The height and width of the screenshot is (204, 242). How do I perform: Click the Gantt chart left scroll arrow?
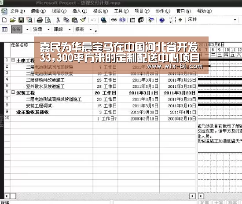[201, 196]
